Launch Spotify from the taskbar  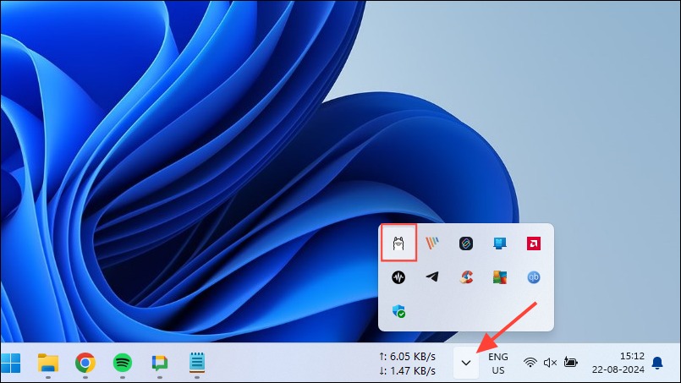pyautogui.click(x=123, y=363)
